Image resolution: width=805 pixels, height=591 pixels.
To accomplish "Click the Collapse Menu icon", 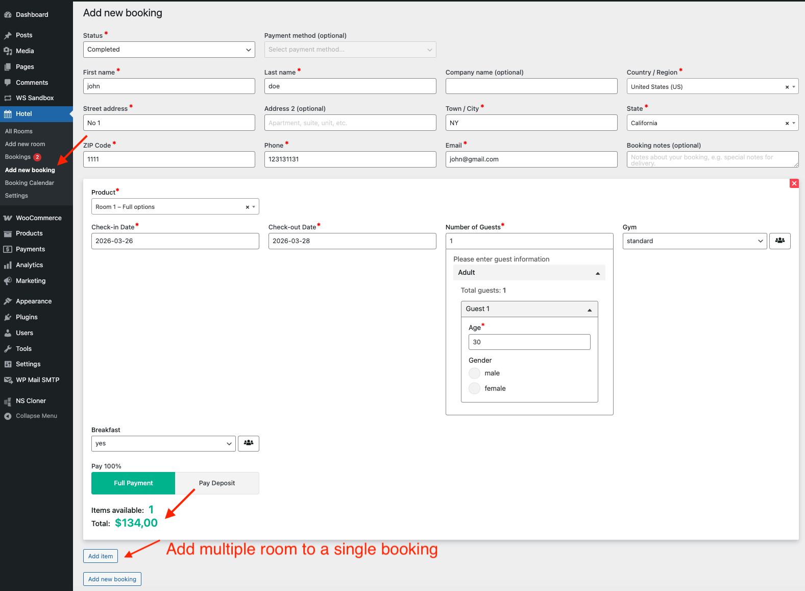I will 8,416.
